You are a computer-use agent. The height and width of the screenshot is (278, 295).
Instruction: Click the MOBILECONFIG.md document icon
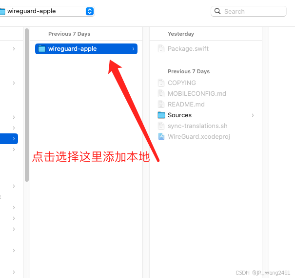(x=161, y=93)
